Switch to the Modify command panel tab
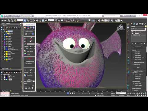Screen dimensions: 148x111 (134, 24)
